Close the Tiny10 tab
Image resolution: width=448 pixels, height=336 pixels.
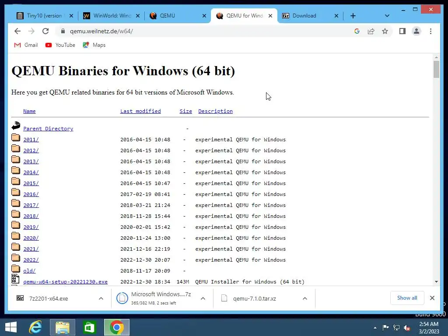(x=71, y=16)
